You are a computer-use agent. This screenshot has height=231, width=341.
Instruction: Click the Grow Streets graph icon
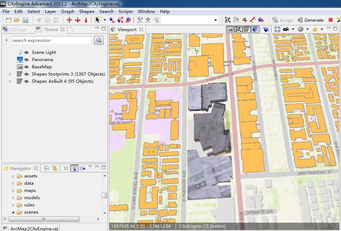pyautogui.click(x=228, y=20)
